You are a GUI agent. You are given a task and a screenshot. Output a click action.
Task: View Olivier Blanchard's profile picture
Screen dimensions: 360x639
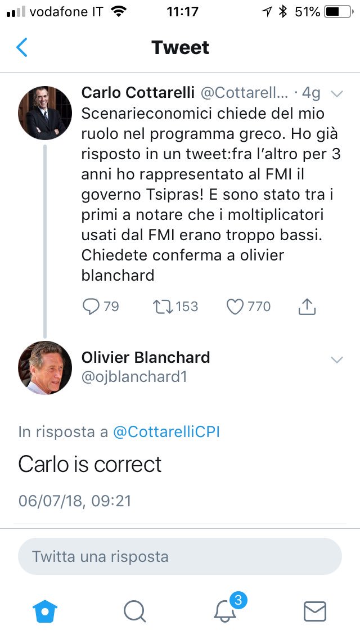[x=45, y=367]
